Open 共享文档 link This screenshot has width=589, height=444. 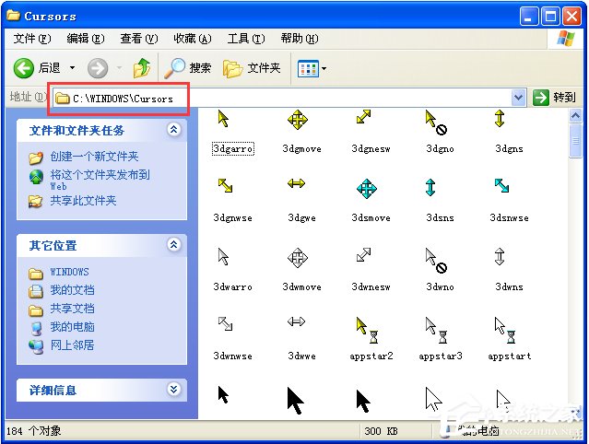coord(73,309)
